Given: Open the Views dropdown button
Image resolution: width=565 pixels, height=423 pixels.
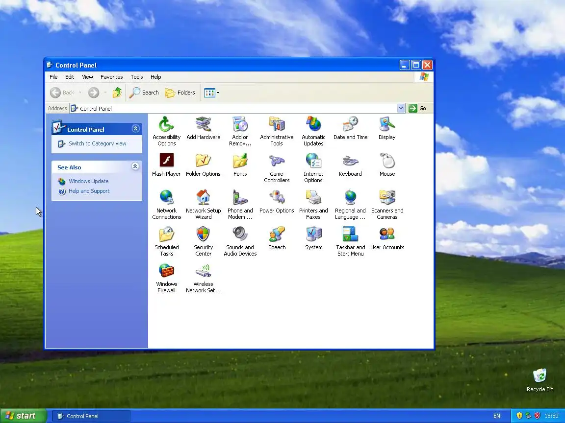Looking at the screenshot, I should 211,93.
